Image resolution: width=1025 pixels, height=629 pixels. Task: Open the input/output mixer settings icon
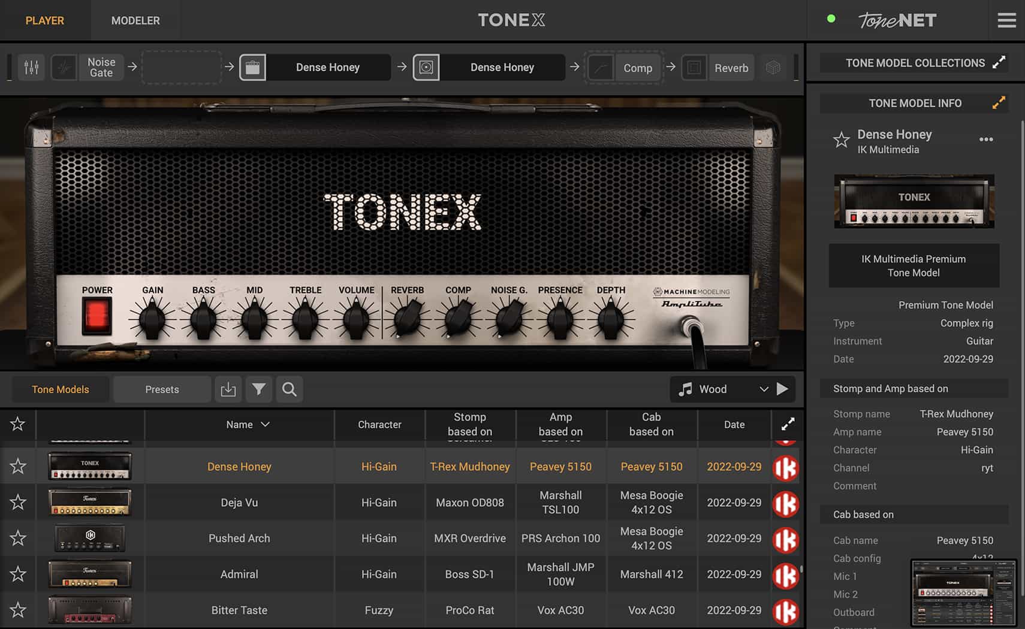coord(31,67)
